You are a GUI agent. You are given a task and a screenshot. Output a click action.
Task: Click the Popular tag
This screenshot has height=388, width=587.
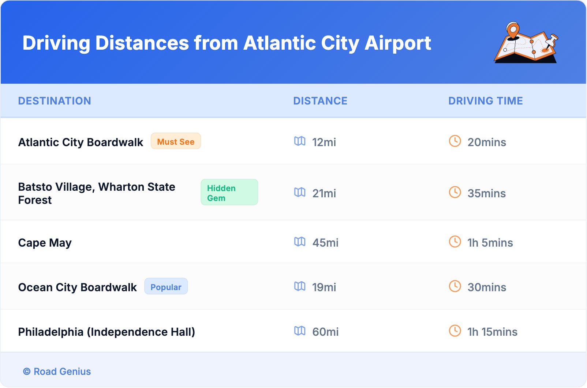point(166,287)
